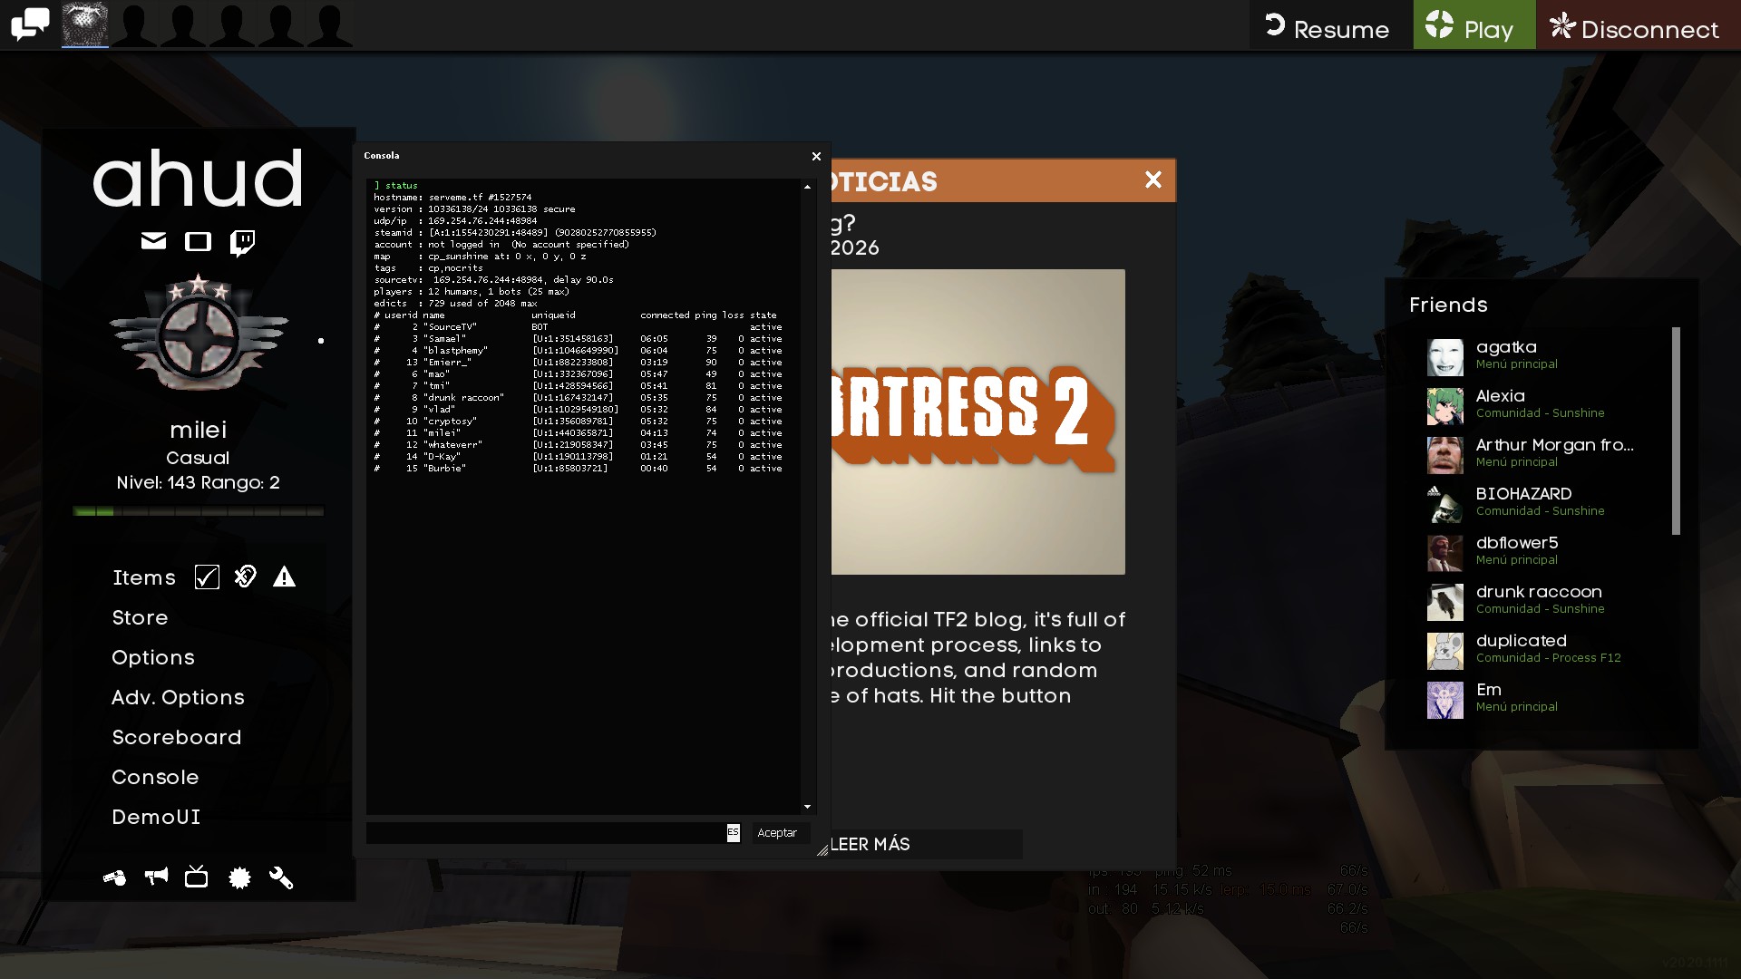Click the wrench tools icon
1741x979 pixels.
[281, 877]
